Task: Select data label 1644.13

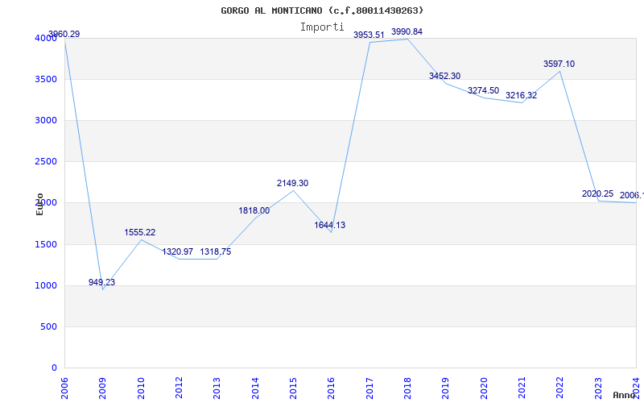Action: tap(330, 226)
